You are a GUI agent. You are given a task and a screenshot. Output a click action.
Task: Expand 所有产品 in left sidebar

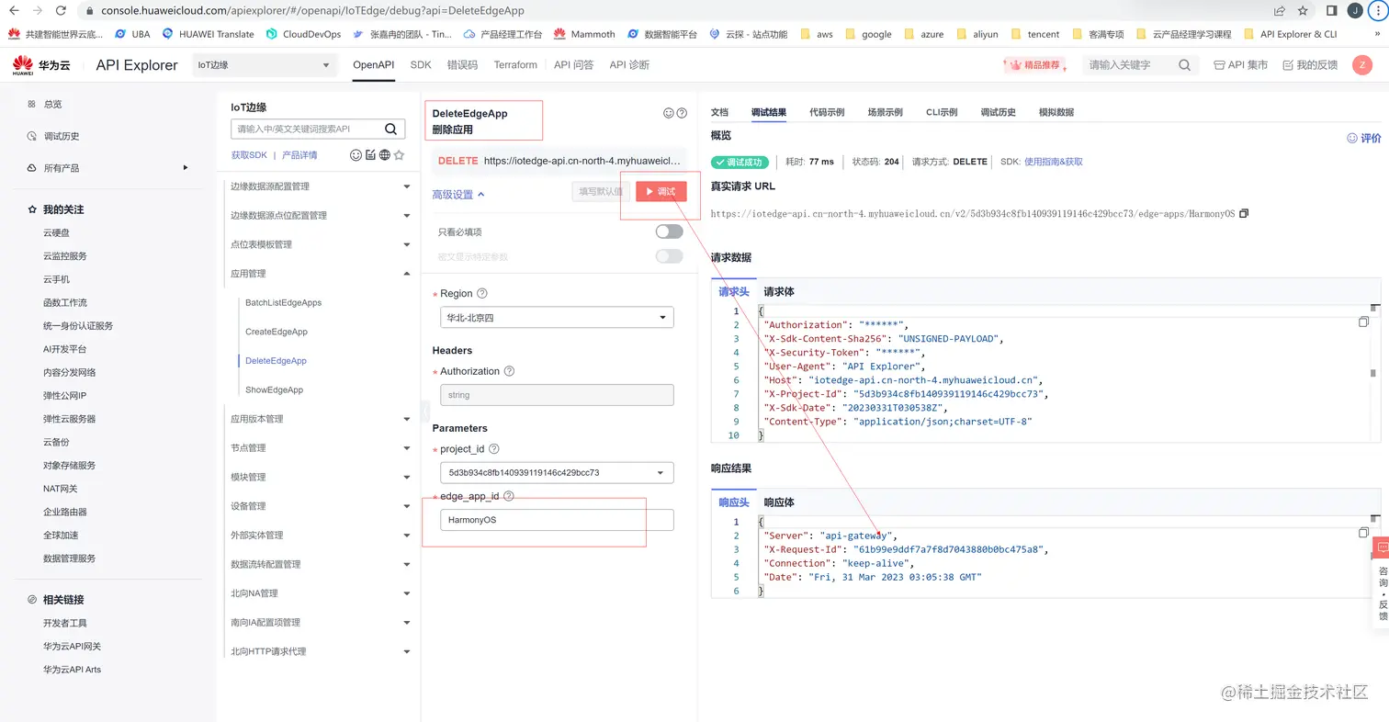pyautogui.click(x=107, y=168)
